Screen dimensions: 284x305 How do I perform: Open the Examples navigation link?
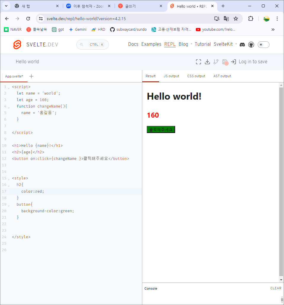coord(151,44)
